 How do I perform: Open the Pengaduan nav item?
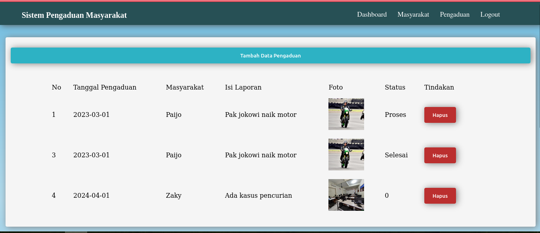click(454, 15)
